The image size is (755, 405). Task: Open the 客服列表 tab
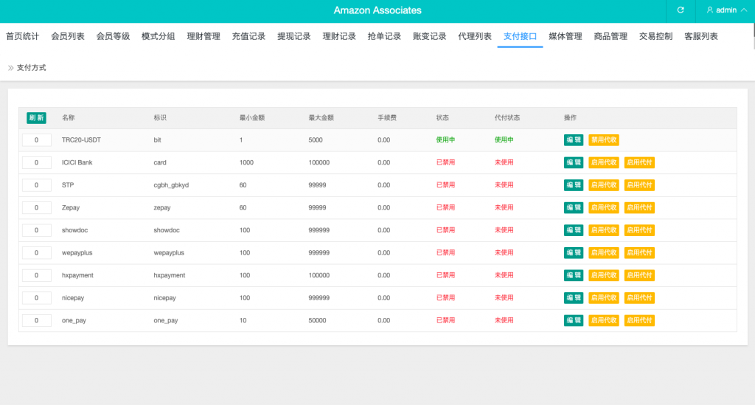coord(700,36)
